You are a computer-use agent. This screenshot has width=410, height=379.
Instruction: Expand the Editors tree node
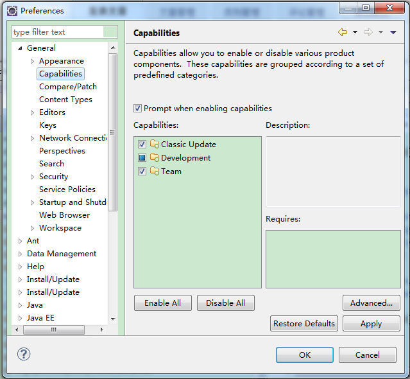point(32,112)
